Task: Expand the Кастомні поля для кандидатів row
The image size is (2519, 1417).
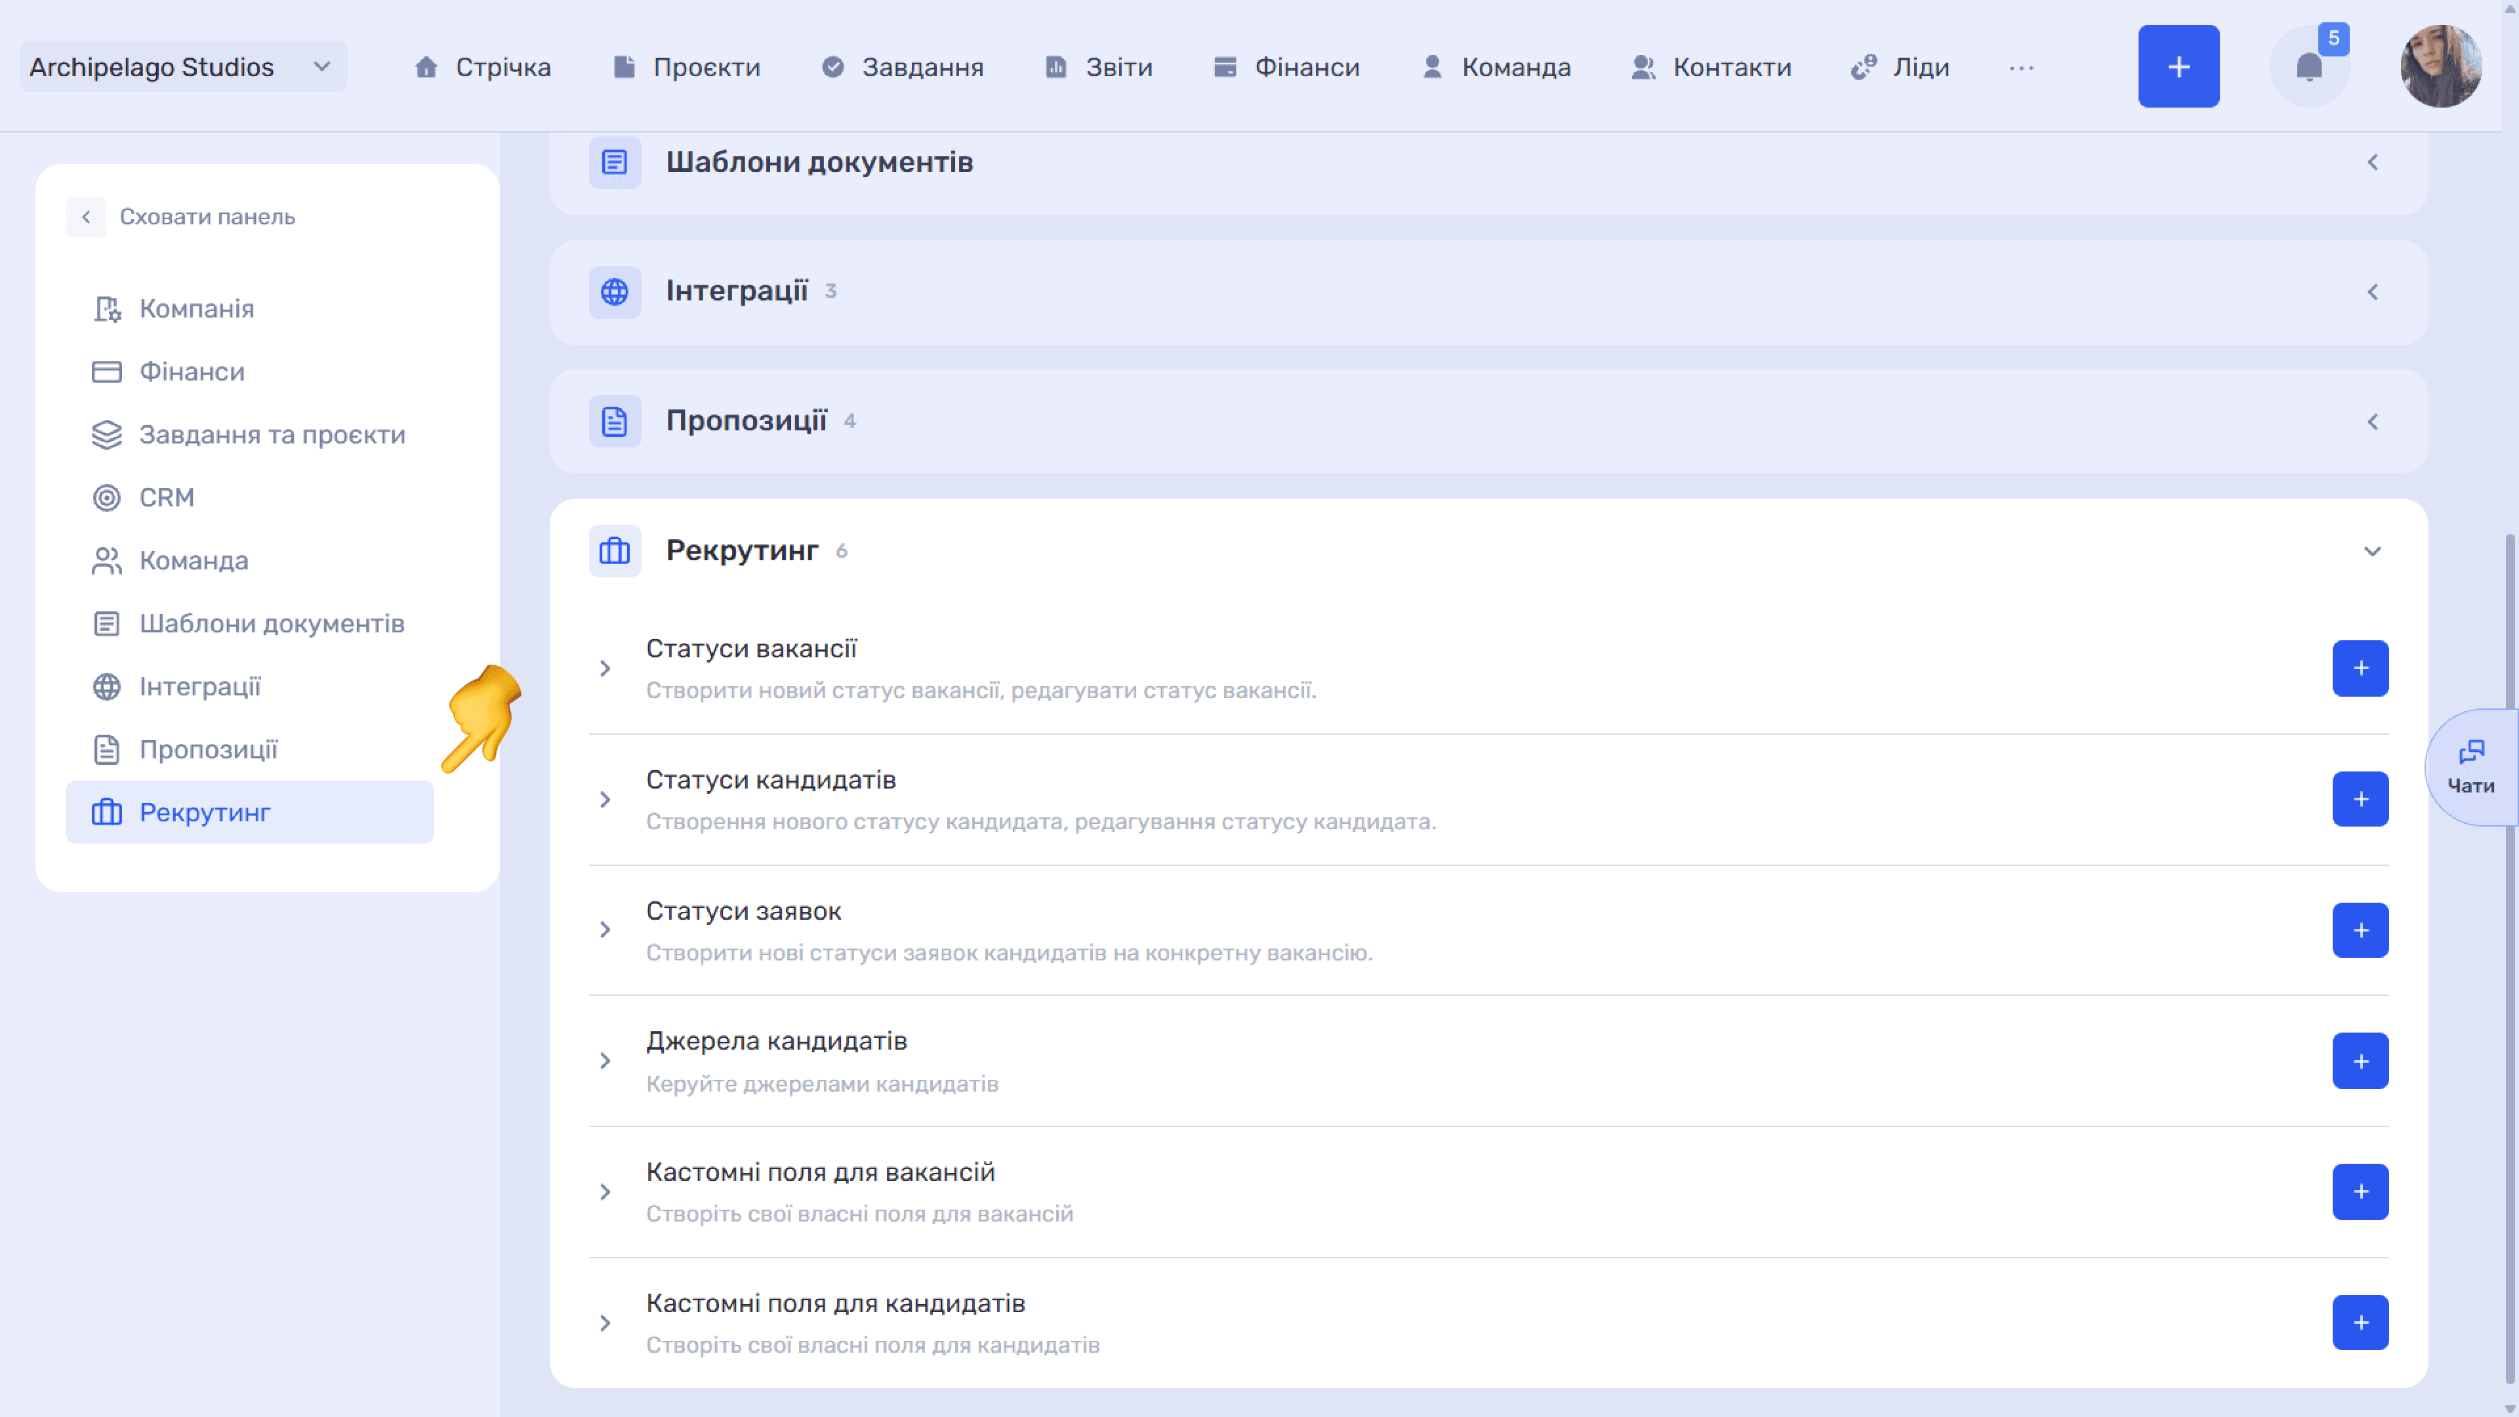Action: tap(605, 1322)
